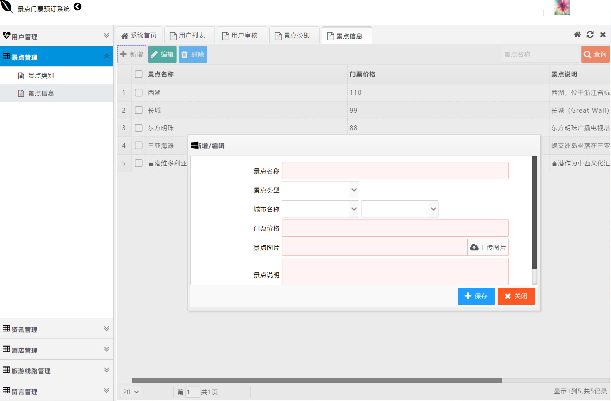Click the 查询 search button with magnifier icon
This screenshot has height=401, width=611.
coord(595,54)
